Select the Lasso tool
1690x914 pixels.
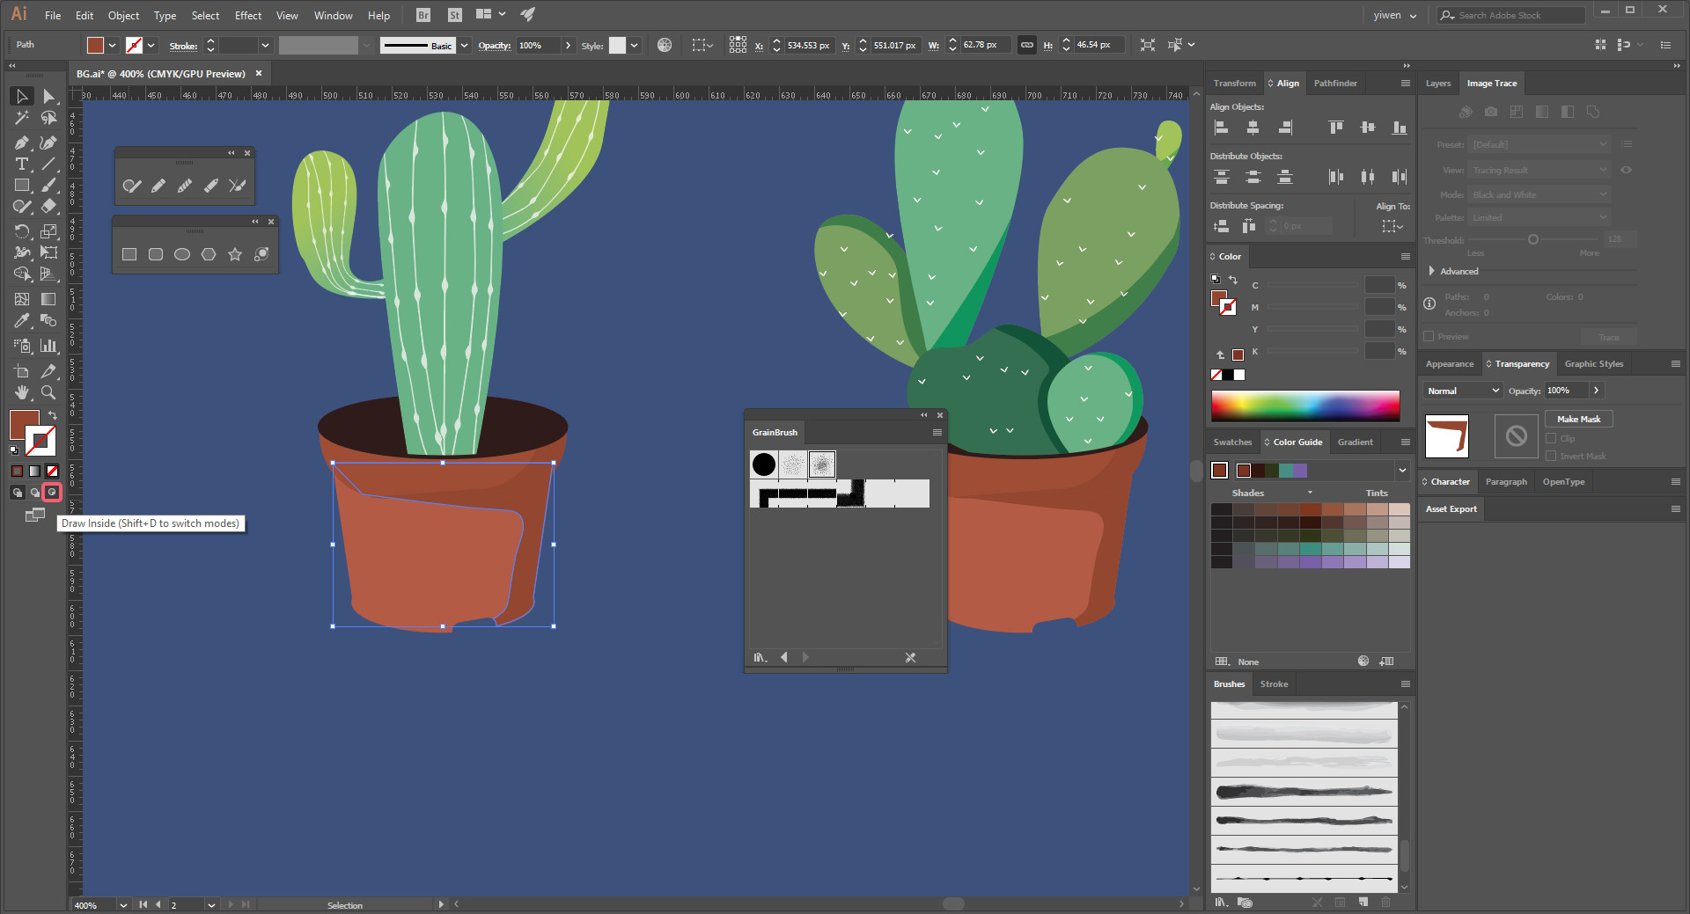point(49,118)
